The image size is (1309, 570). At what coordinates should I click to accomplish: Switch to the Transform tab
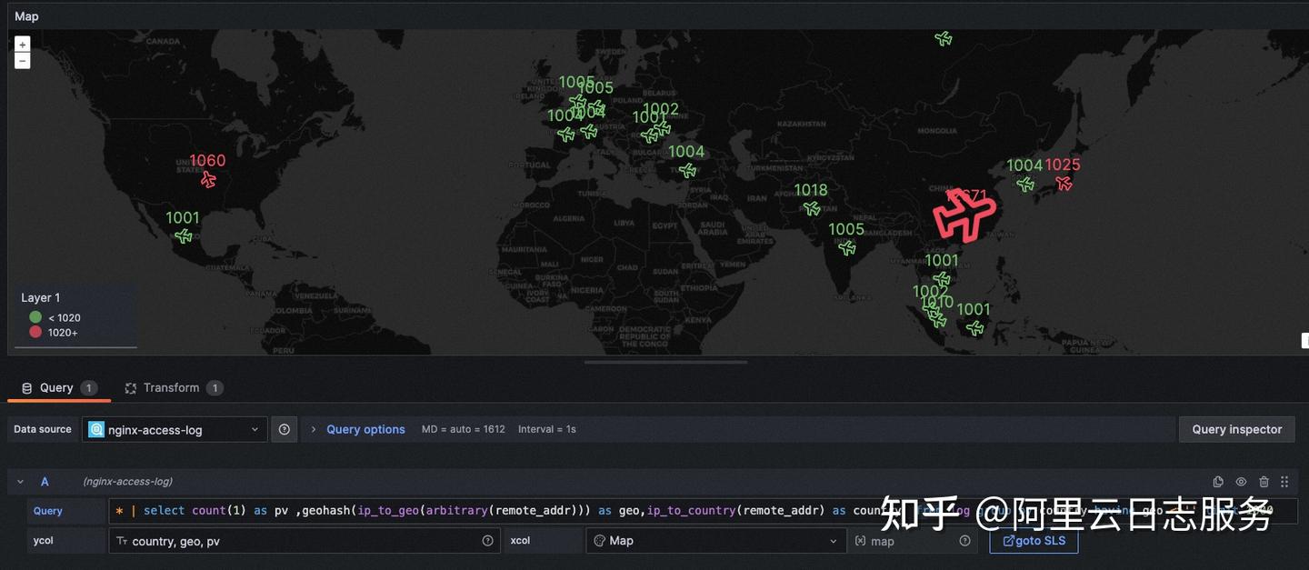tap(173, 386)
